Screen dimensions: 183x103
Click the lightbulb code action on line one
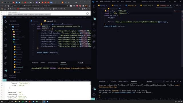pyautogui.click(x=106, y=11)
